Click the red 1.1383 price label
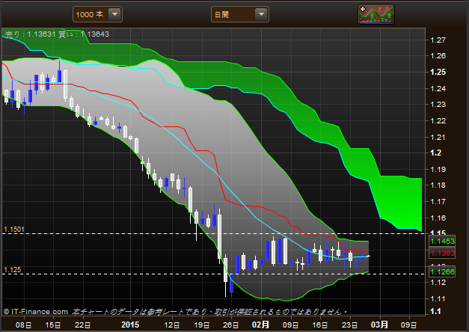The image size is (469, 332). (x=442, y=253)
